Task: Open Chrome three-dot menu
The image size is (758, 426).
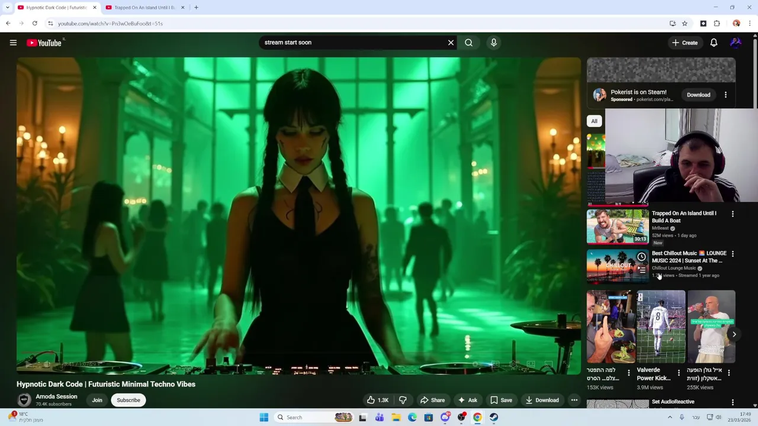Action: [750, 24]
